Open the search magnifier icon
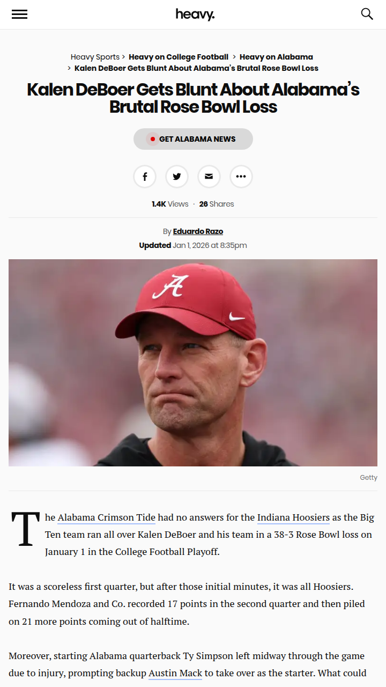 pos(367,14)
